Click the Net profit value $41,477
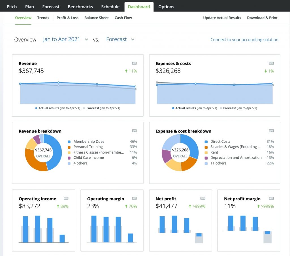This screenshot has width=290, height=256. tap(167, 206)
